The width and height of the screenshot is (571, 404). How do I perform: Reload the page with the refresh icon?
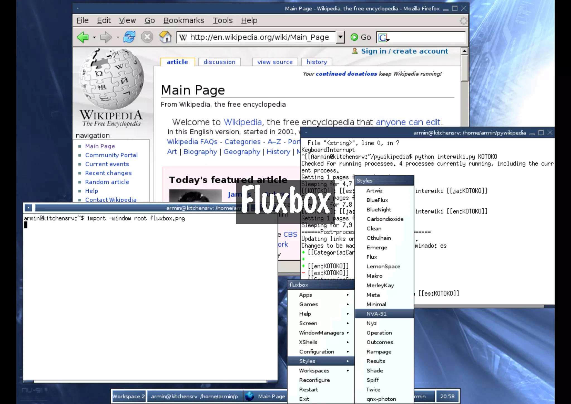[129, 37]
